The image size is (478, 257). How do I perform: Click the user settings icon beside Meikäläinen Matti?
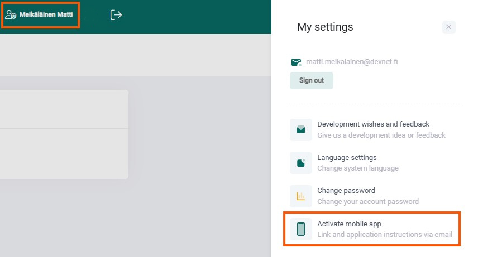tap(11, 14)
